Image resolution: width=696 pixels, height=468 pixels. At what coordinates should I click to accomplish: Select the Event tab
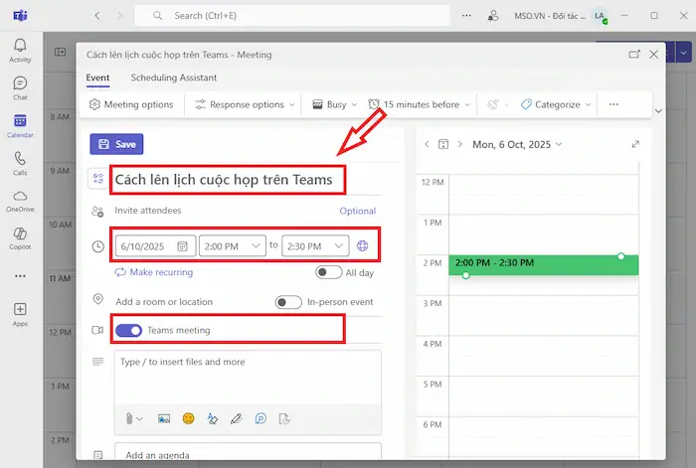coord(97,78)
